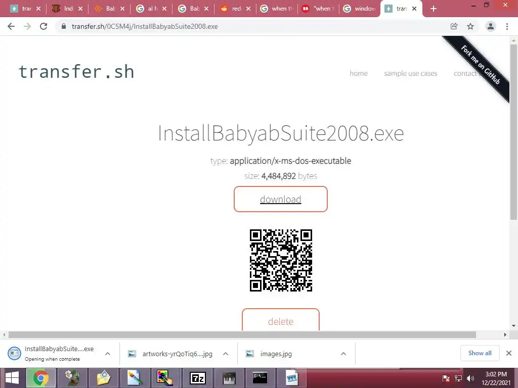The height and width of the screenshot is (388, 518).
Task: Click the delete button
Action: [280, 320]
